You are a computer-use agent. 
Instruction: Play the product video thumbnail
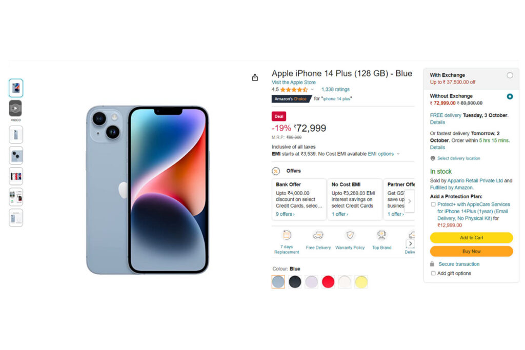click(15, 109)
